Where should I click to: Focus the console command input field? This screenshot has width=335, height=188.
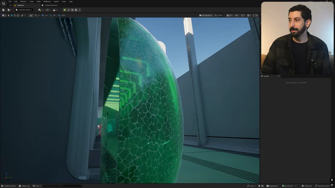(63, 186)
